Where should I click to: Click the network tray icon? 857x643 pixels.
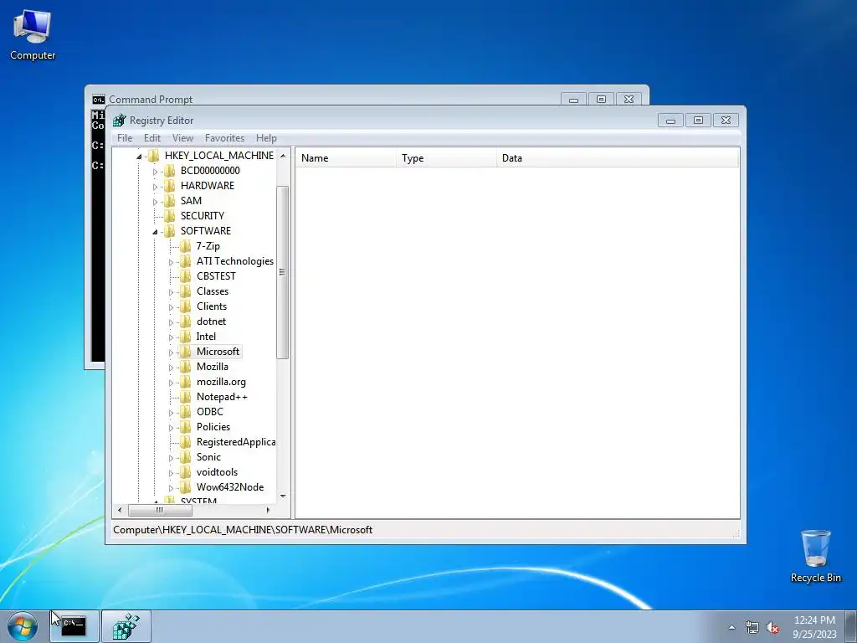[x=752, y=627]
